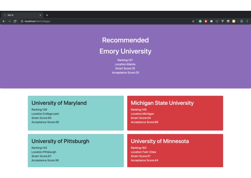This screenshot has height=178, width=251.
Task: Click the University of Minnesota card title
Action: [160, 141]
